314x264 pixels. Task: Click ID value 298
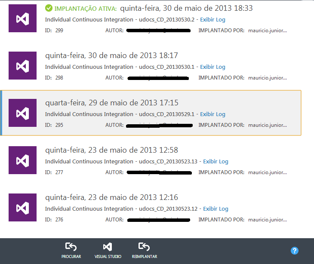[59, 78]
